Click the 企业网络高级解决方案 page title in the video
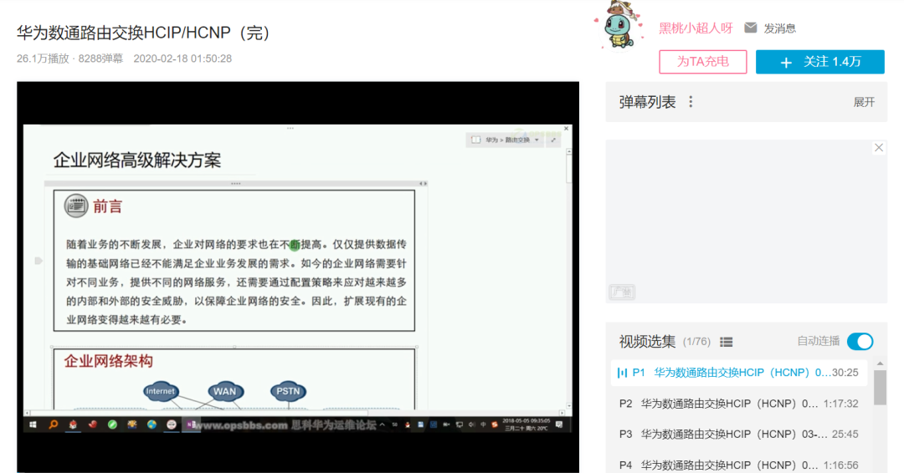904x473 pixels. [137, 160]
